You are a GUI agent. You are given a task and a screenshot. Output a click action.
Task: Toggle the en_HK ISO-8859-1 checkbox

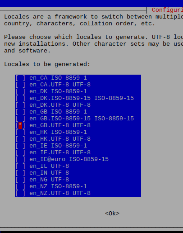(20, 132)
